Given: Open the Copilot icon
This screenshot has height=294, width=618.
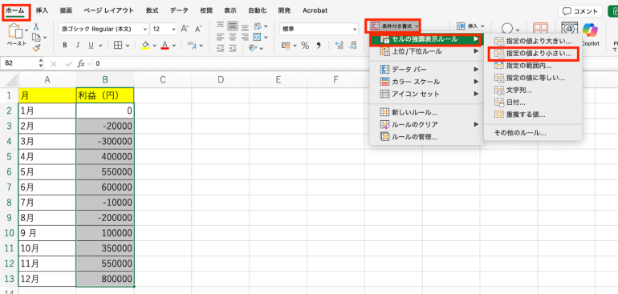Looking at the screenshot, I should coord(591,30).
